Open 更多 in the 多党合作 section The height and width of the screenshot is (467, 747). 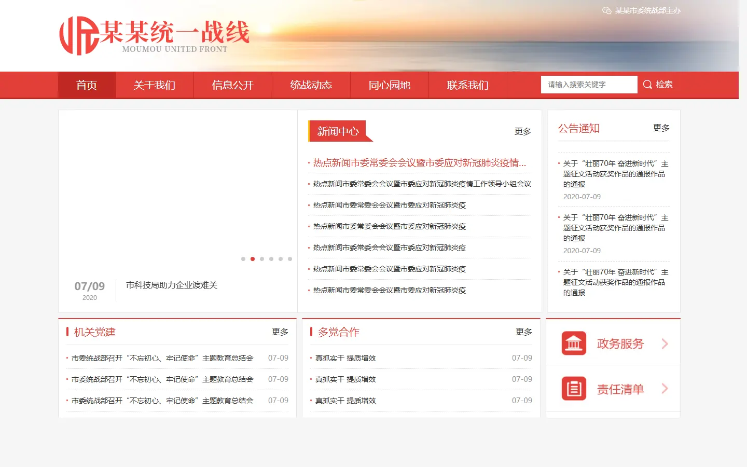click(524, 332)
